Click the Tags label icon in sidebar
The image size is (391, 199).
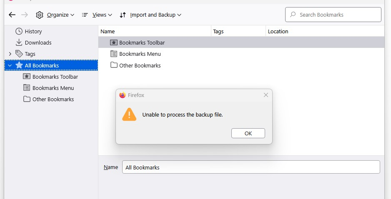[x=19, y=54]
